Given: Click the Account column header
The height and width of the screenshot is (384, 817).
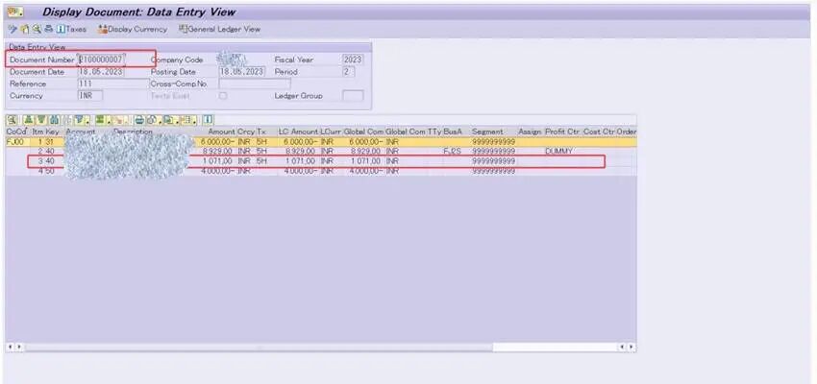Looking at the screenshot, I should click(x=81, y=132).
